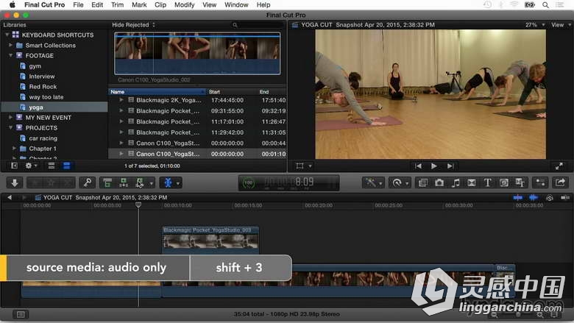
Task: Select the Blackmagic Pocket_YogaStudio_003 timeline clip
Action: click(x=210, y=240)
